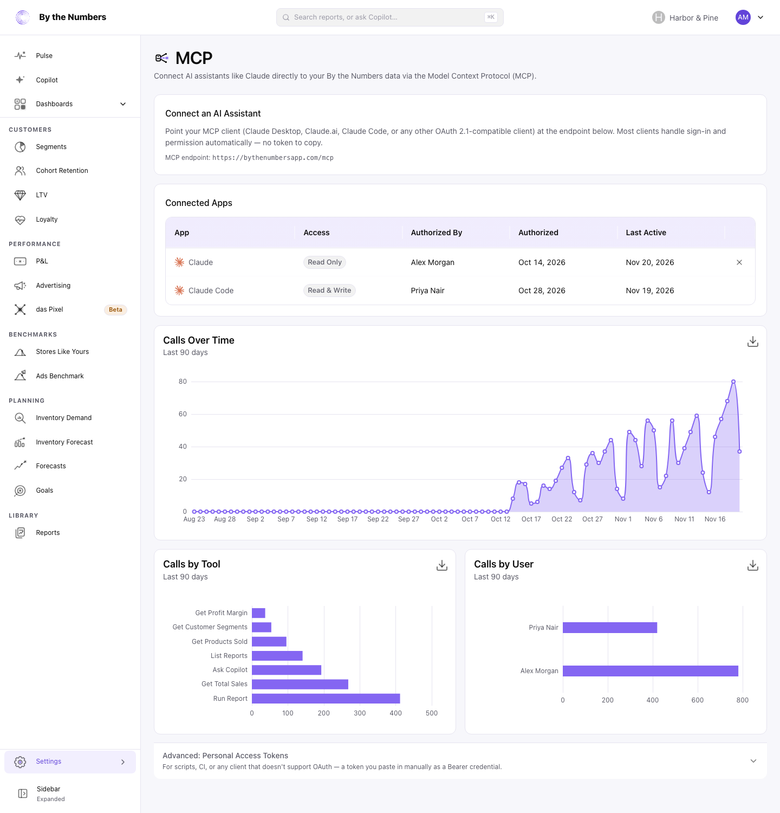Open the account menu chevron
The width and height of the screenshot is (780, 813).
coord(760,17)
